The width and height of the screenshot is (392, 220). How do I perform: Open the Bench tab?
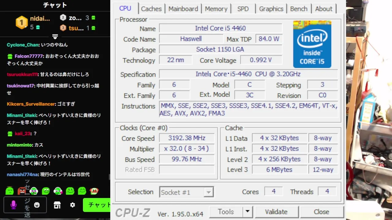299,9
